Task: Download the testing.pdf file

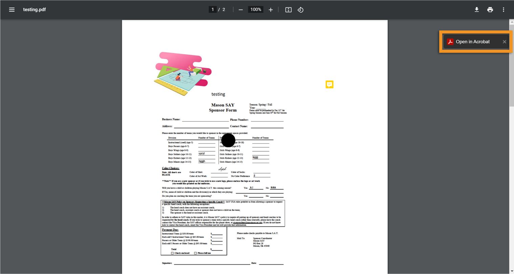Action: coord(476,9)
